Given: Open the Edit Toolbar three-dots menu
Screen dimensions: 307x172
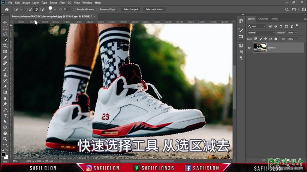Looking at the screenshot, I should click(x=5, y=145).
